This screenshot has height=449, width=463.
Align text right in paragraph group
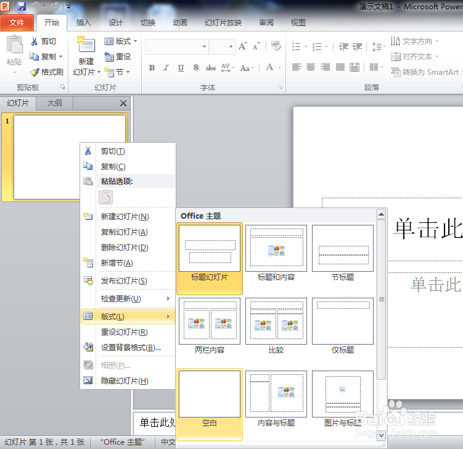click(326, 67)
